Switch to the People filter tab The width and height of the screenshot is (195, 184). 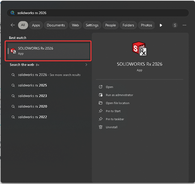pos(111,25)
